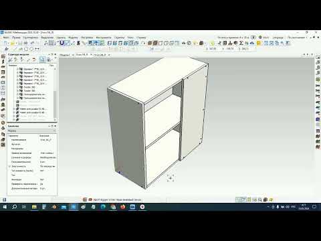This screenshot has height=241, width=321.
Task: Expand the first Пакет для разбора tree node
Action: [x=14, y=109]
